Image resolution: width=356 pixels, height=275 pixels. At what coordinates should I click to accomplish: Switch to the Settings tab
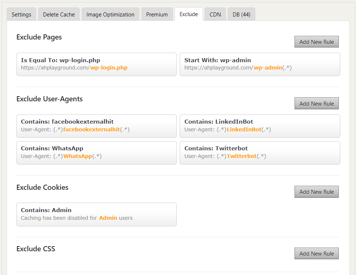(x=21, y=15)
